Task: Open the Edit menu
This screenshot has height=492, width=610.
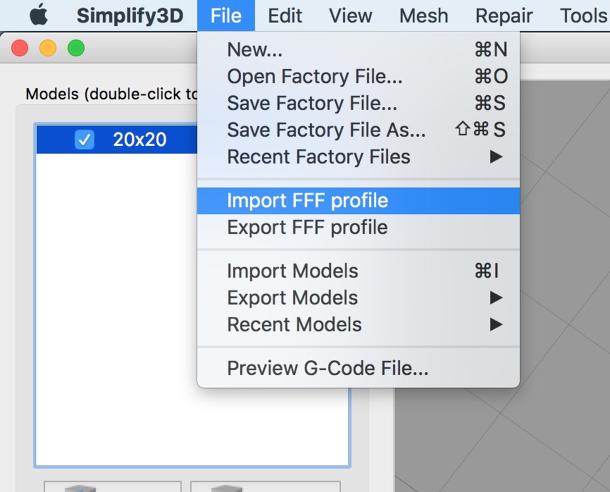Action: tap(285, 16)
